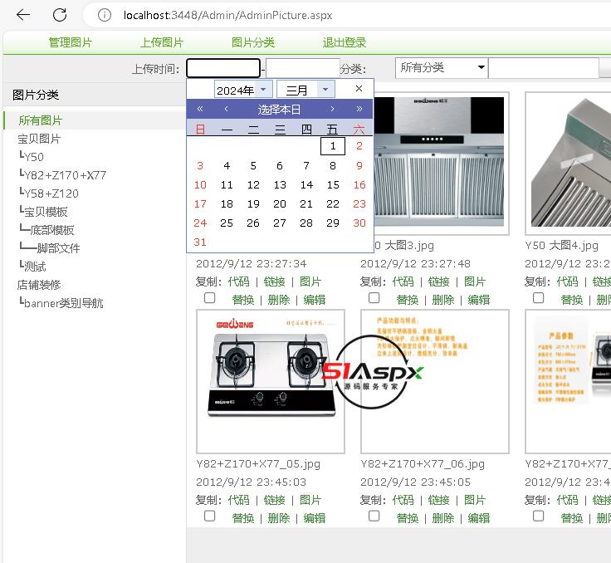
Task: Open the 管理图片 menu tab
Action: (71, 42)
